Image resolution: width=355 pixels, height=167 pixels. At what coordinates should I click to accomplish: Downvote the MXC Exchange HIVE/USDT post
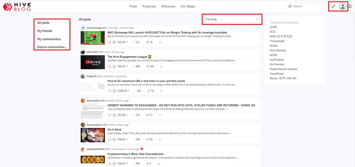pos(114,42)
